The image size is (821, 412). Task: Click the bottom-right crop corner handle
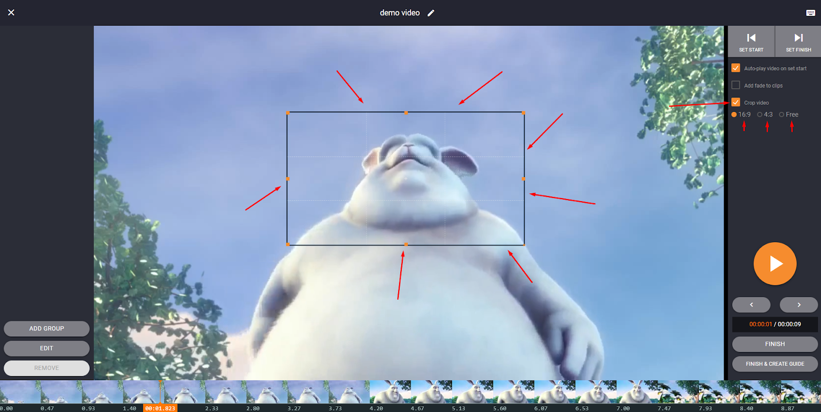[x=524, y=245]
